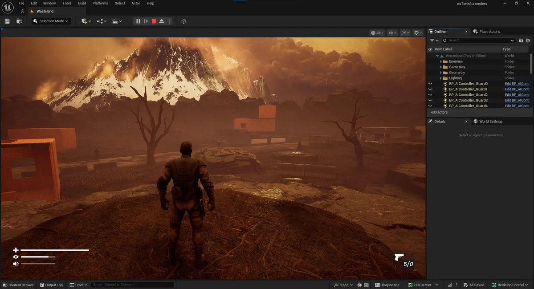
Task: Select the Details tab
Action: tap(440, 122)
